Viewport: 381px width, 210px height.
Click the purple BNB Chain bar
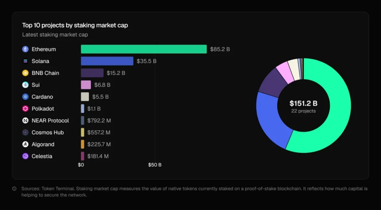click(92, 73)
